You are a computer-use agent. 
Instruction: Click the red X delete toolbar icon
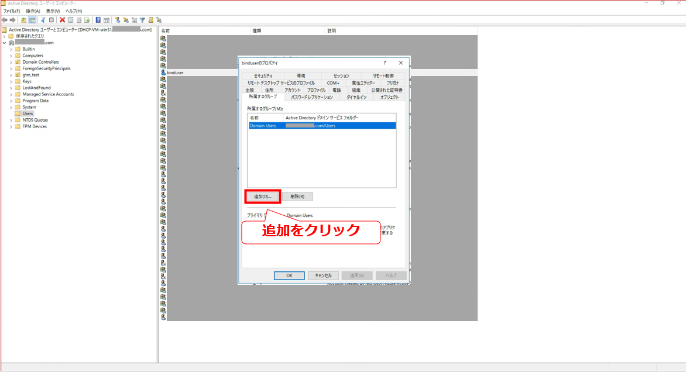[x=62, y=20]
